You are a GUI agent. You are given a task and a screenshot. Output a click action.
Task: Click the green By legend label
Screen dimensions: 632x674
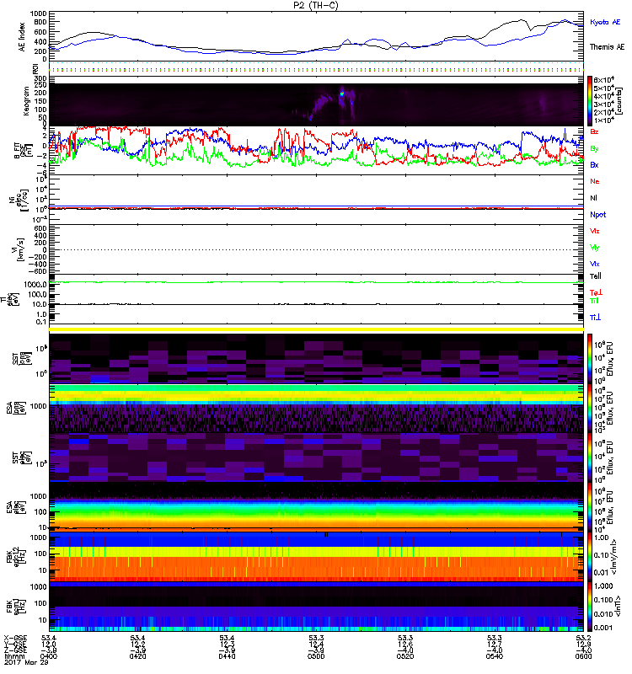(x=594, y=148)
